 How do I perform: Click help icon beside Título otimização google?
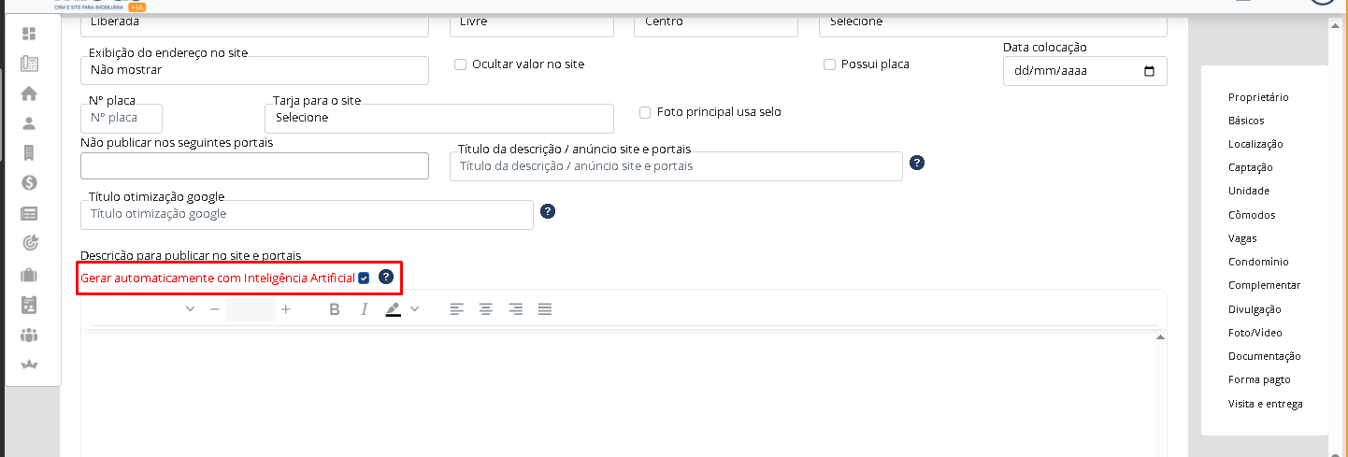pyautogui.click(x=548, y=211)
